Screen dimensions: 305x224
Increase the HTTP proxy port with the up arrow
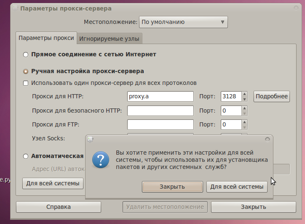pyautogui.click(x=245, y=94)
